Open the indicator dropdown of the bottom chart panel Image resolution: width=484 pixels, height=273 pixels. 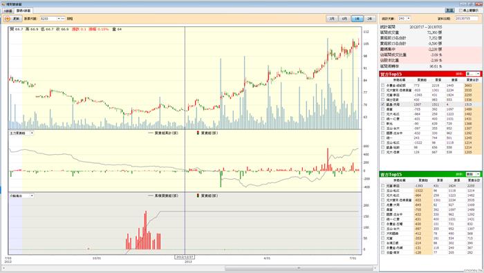click(32, 196)
